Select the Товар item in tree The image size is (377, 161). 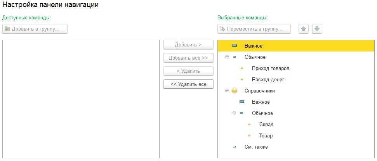(266, 136)
